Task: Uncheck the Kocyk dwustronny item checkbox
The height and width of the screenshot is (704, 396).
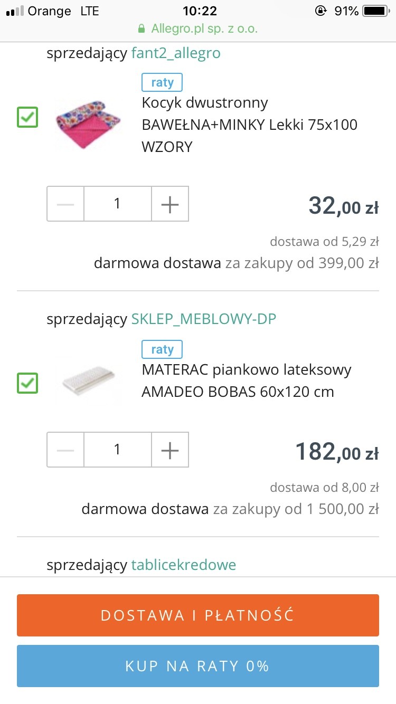Action: click(27, 117)
